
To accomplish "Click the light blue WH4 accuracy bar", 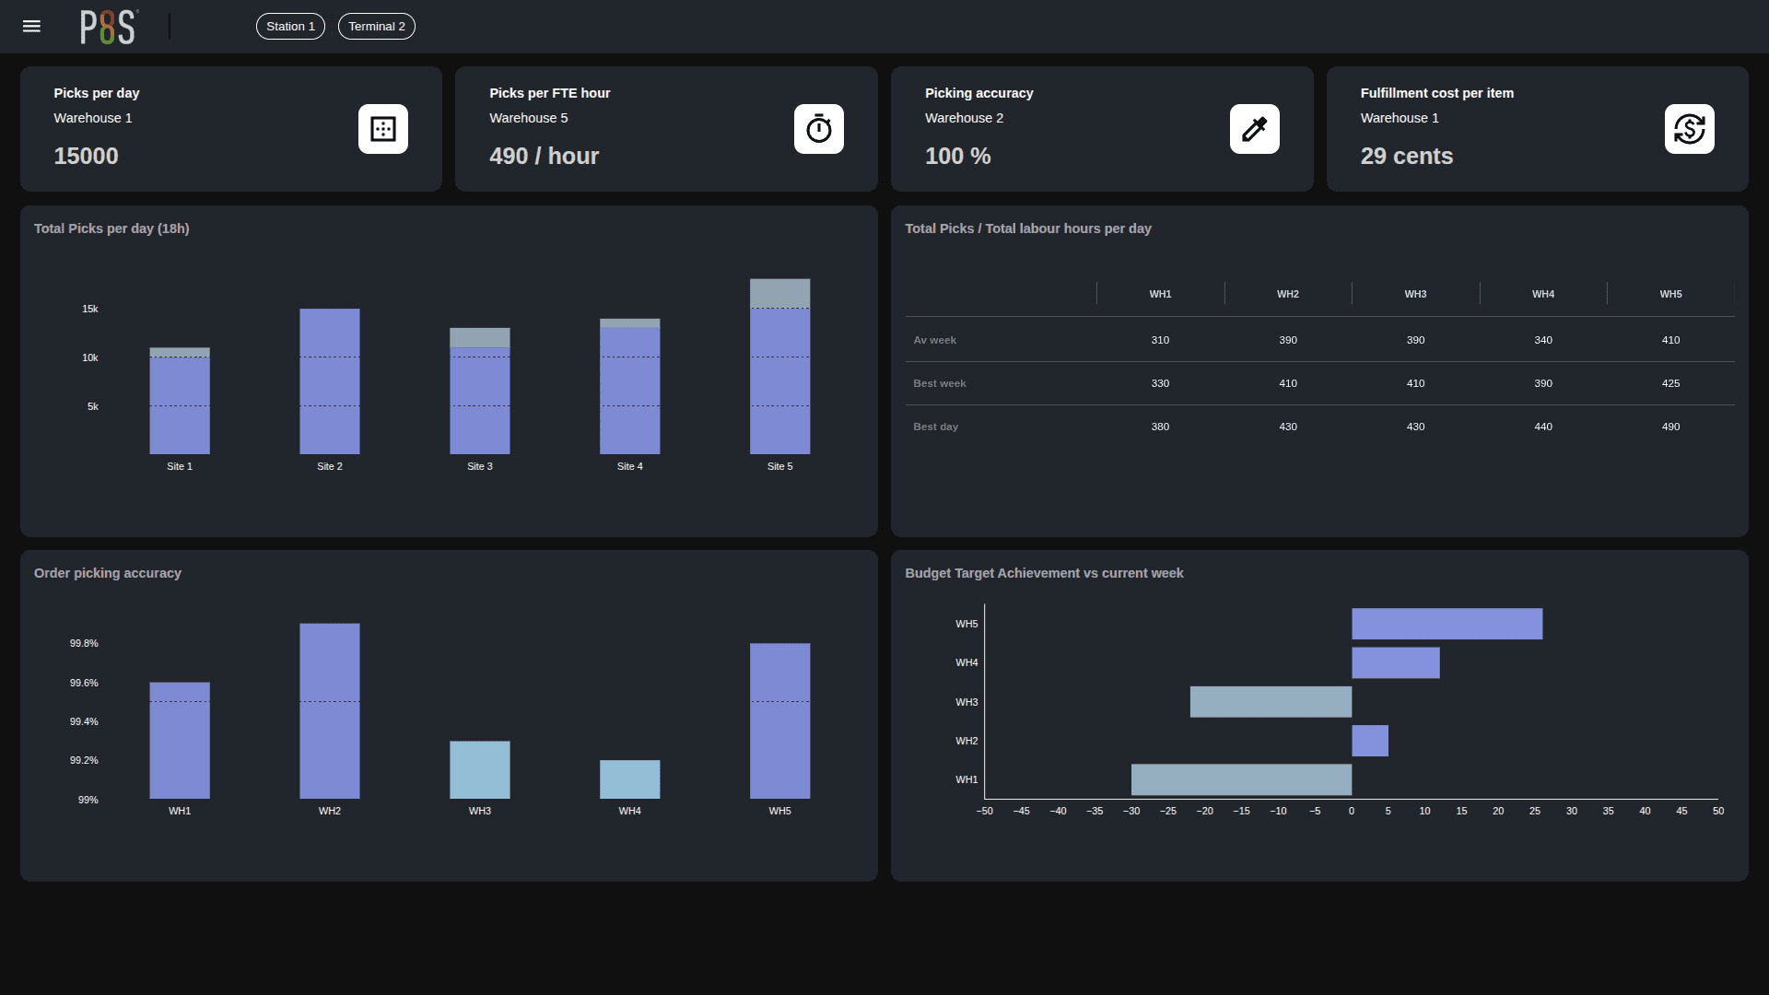I will pyautogui.click(x=629, y=779).
